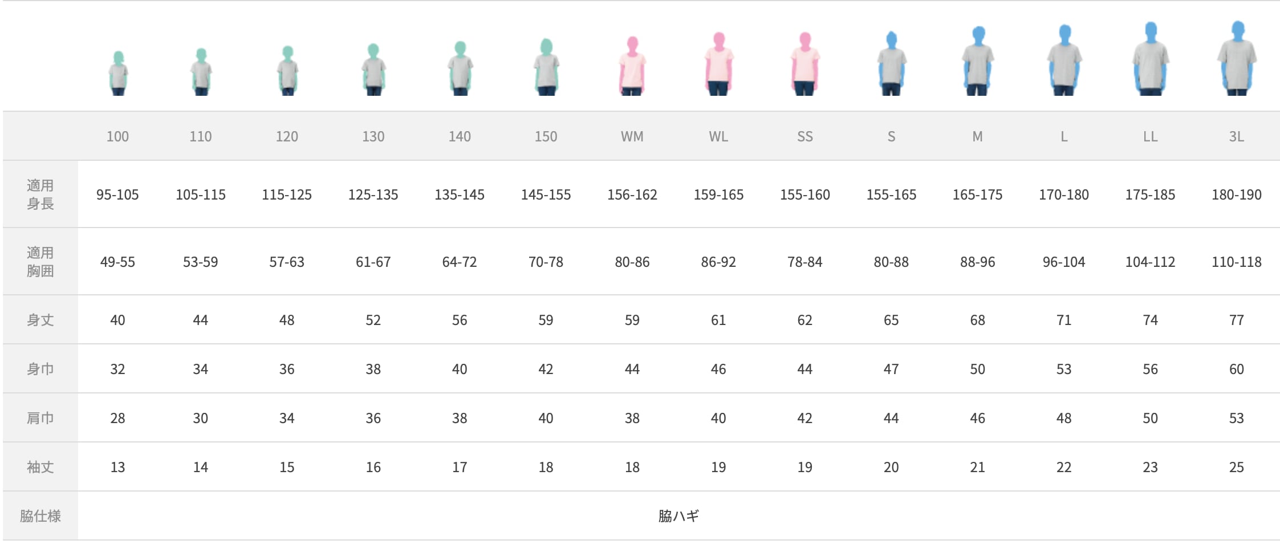Click the 適用身長 row label
This screenshot has width=1280, height=544.
point(40,194)
